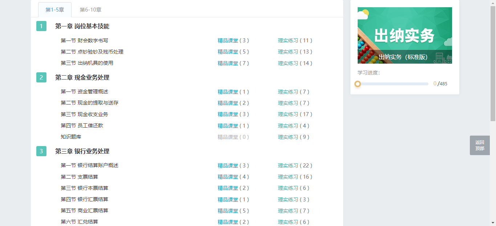
Task: Select section 第四节 员工借还款
Action: point(84,125)
